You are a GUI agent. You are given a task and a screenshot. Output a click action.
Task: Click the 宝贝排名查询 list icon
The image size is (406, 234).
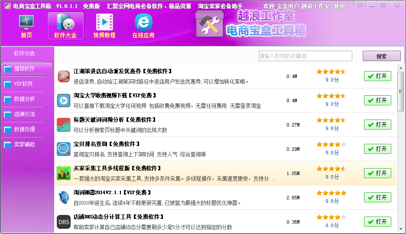(63, 149)
